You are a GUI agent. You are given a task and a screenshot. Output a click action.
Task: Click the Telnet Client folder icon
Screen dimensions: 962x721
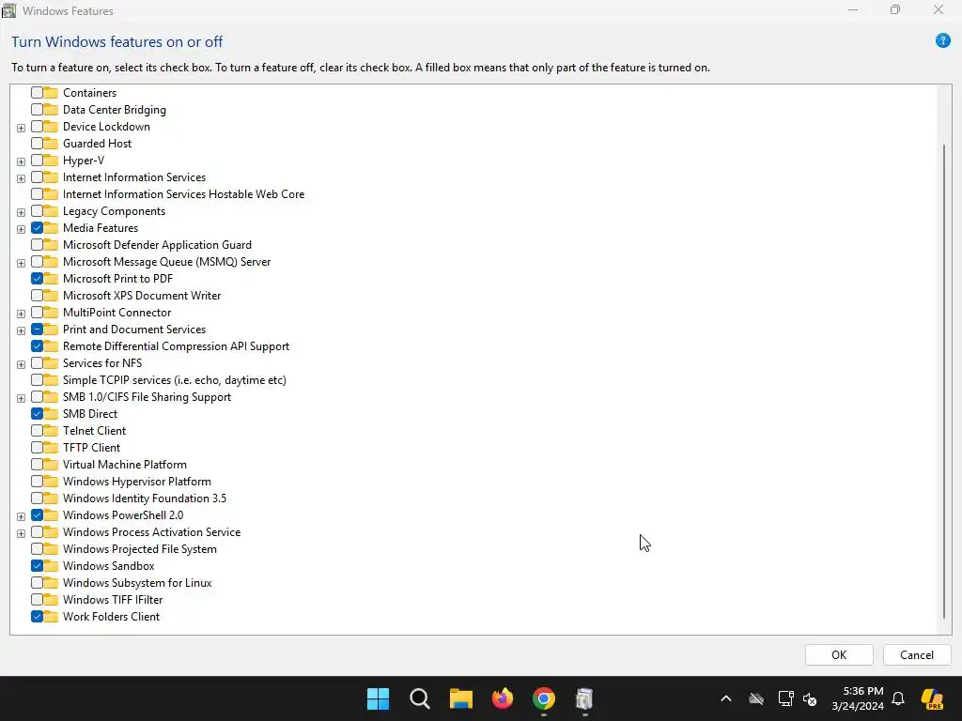pos(51,430)
